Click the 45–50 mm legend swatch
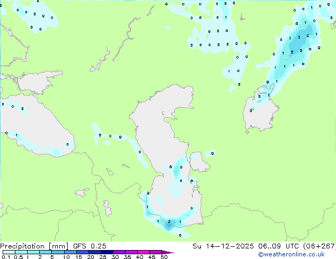336x259 pixels. (x=156, y=252)
